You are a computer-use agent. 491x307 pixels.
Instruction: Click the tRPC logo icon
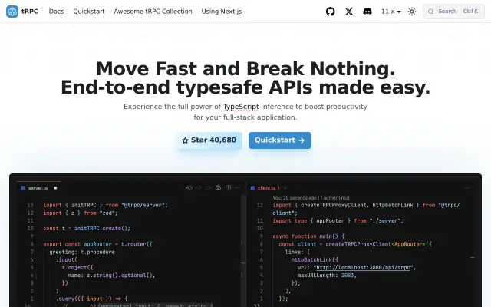(12, 12)
